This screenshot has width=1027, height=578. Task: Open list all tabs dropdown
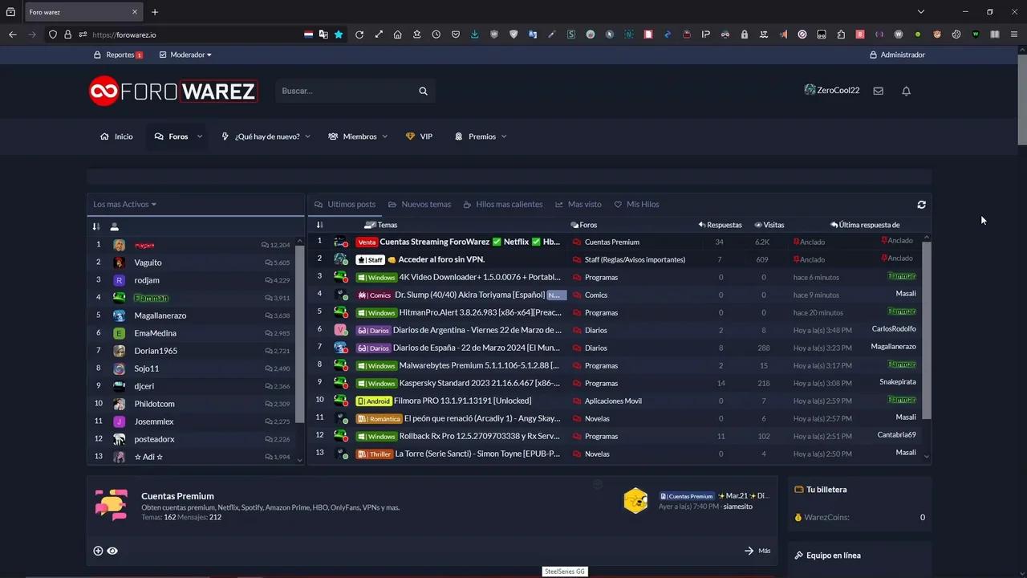tap(921, 12)
